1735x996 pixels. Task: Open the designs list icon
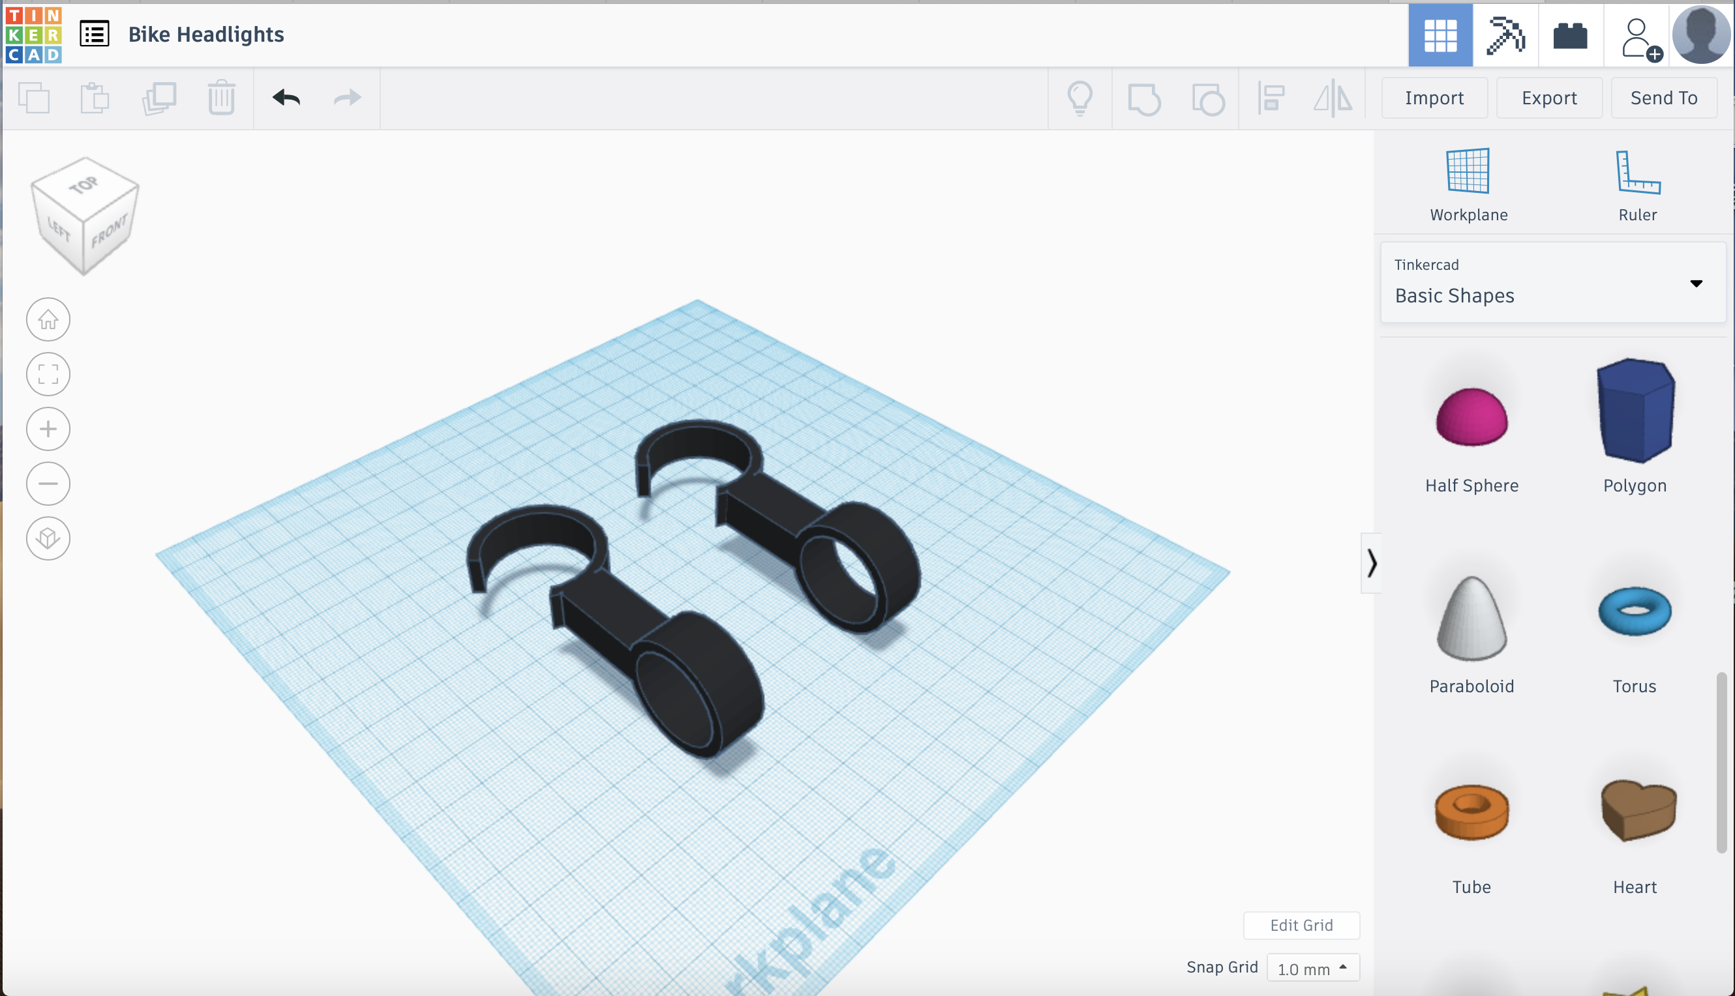coord(95,33)
